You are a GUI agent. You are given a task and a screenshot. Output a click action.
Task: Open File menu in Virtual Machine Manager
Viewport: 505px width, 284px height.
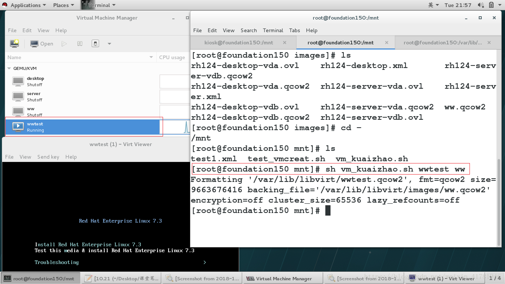tap(12, 30)
